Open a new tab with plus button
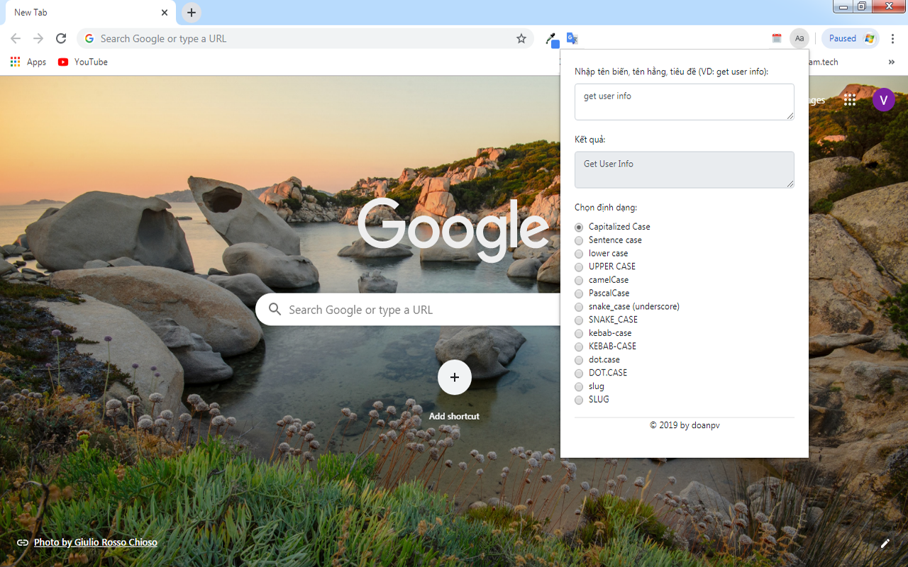 [191, 13]
